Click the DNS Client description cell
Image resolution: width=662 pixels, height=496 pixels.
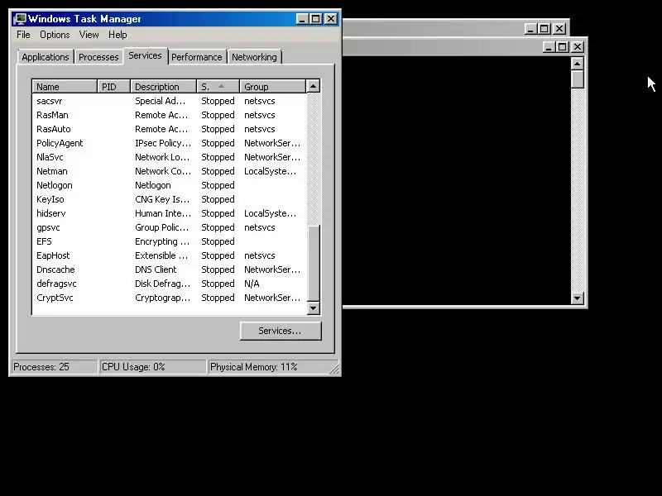156,269
